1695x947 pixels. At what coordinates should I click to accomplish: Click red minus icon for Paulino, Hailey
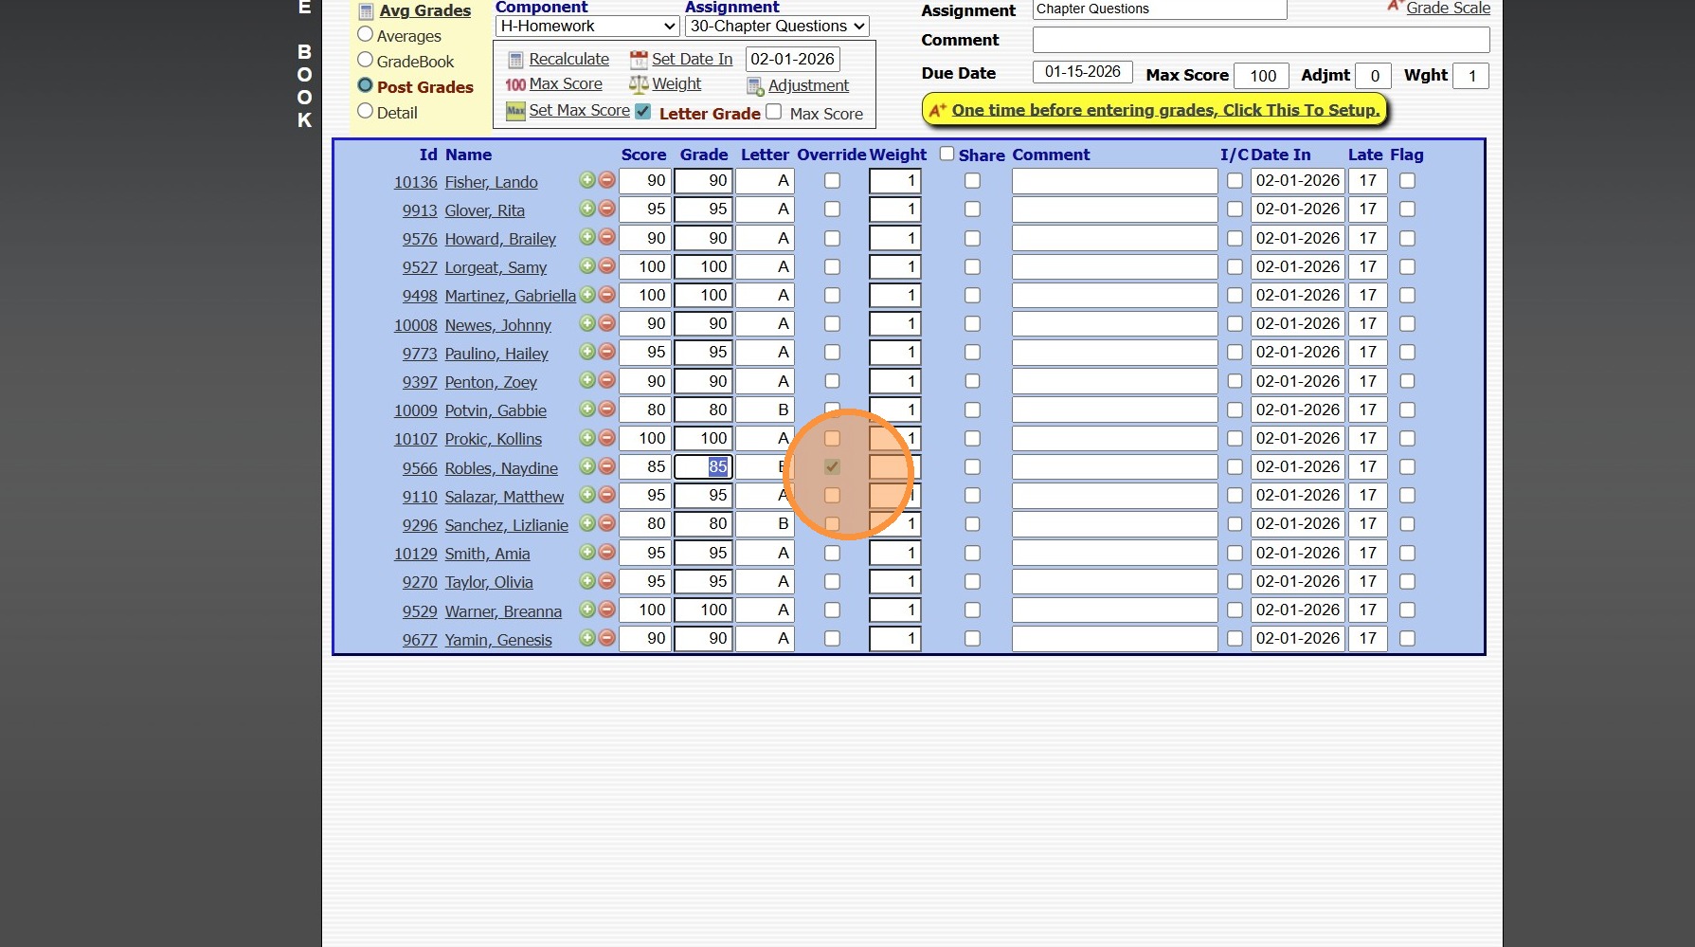pos(606,352)
